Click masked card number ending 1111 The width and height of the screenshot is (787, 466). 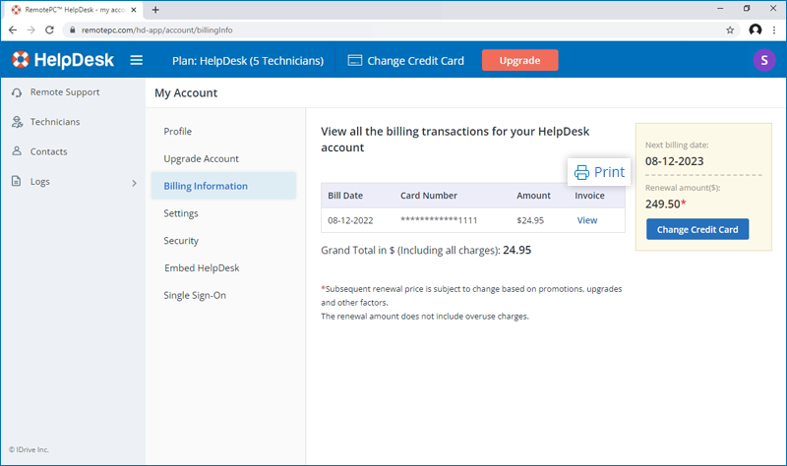pos(439,220)
